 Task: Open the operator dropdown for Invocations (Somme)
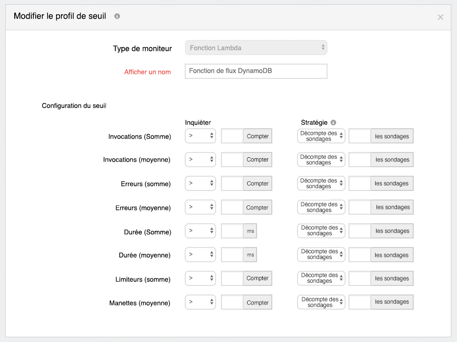pos(200,136)
